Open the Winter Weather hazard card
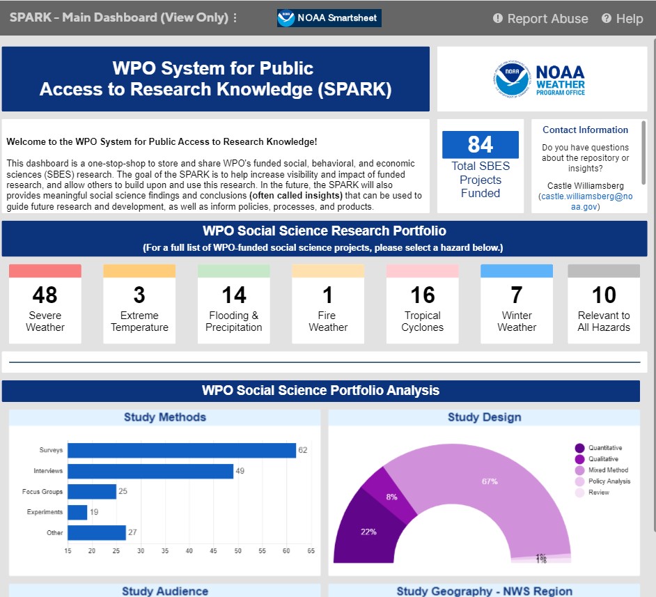Screen dimensions: 656x597 [x=517, y=304]
